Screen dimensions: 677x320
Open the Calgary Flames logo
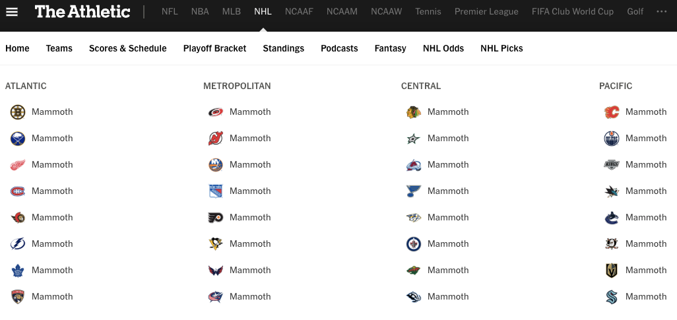click(612, 112)
